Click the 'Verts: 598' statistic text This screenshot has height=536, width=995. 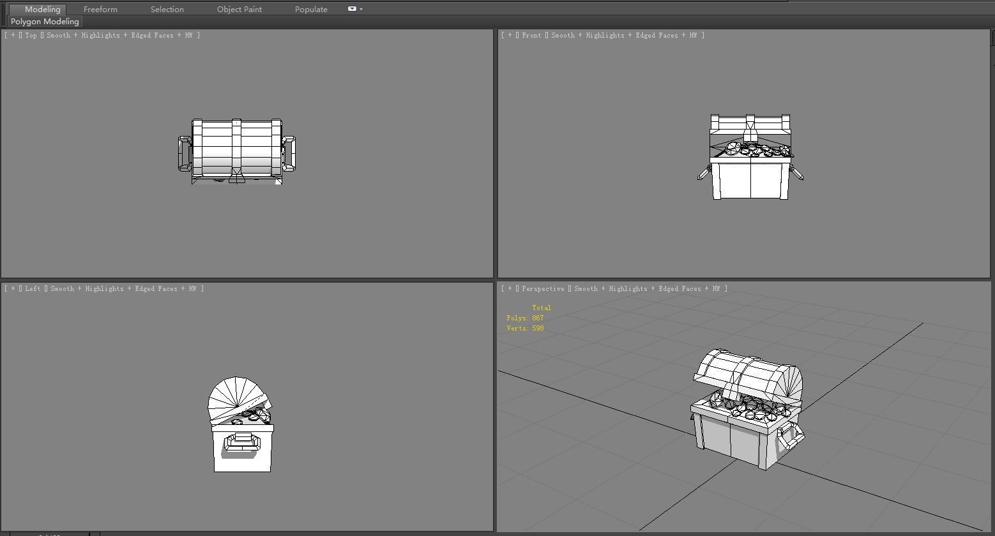coord(525,328)
